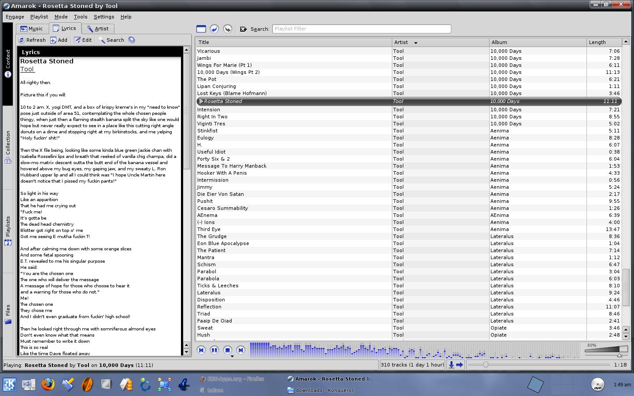This screenshot has height=396, width=634.
Task: Click the DVD tray icon
Action: click(x=597, y=384)
